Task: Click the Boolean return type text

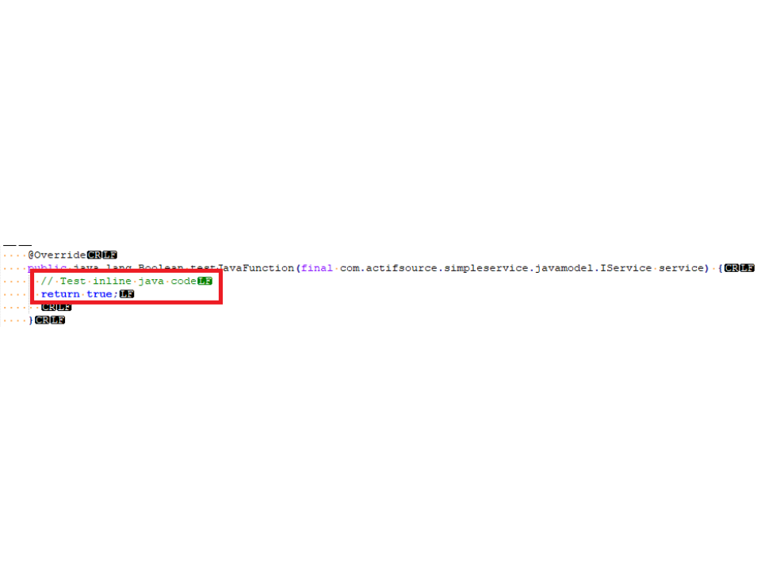Action: [x=161, y=268]
